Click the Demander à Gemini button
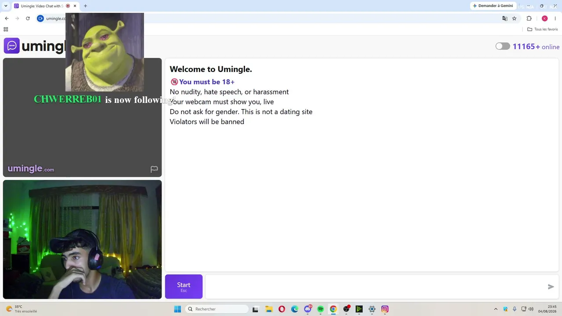 [x=493, y=6]
